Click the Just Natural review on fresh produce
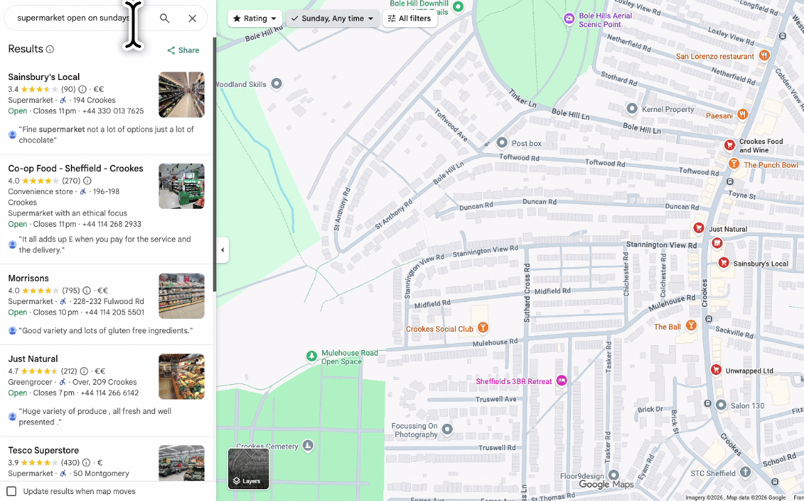Viewport: 804px width, 501px height. (95, 416)
